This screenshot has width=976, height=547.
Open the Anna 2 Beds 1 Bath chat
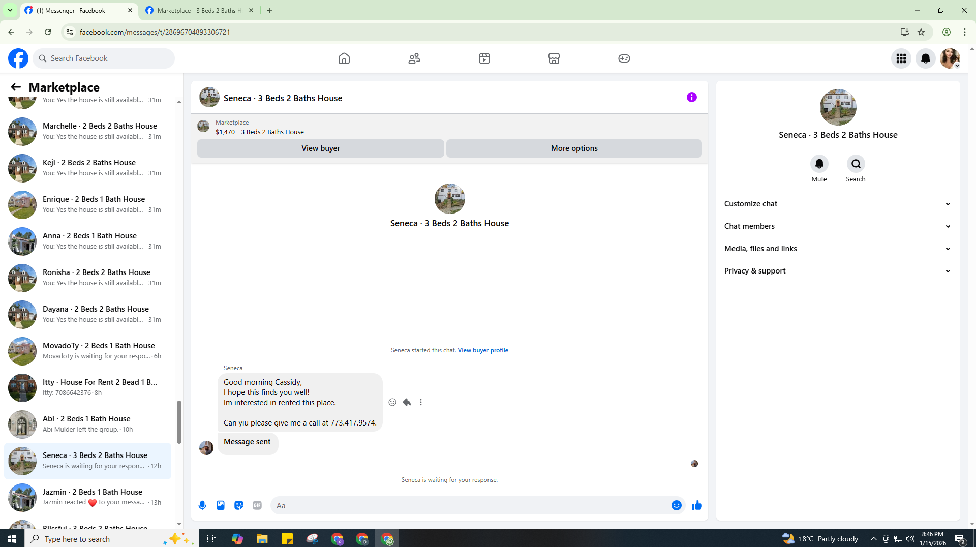(x=87, y=241)
